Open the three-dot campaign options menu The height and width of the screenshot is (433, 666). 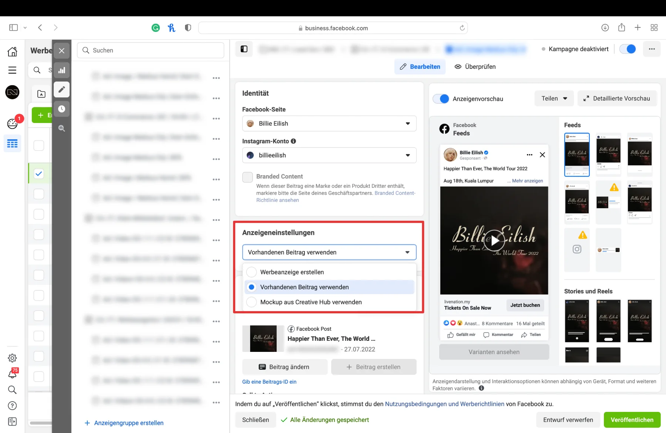coord(652,49)
